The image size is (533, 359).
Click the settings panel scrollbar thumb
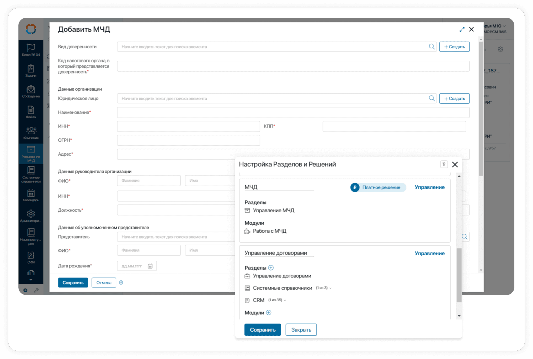[459, 275]
